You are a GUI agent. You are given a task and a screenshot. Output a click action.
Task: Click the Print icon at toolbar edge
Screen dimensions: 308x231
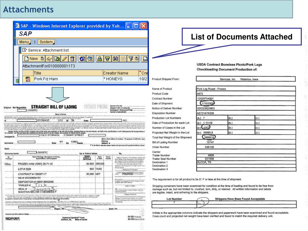(145, 59)
